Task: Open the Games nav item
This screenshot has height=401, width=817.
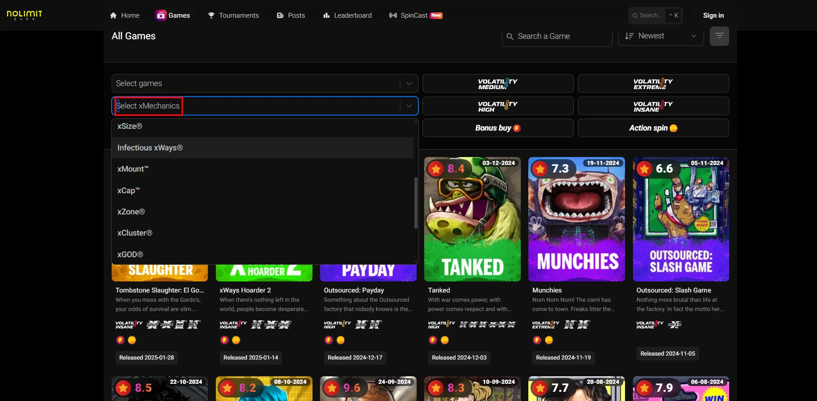Action: pyautogui.click(x=173, y=15)
